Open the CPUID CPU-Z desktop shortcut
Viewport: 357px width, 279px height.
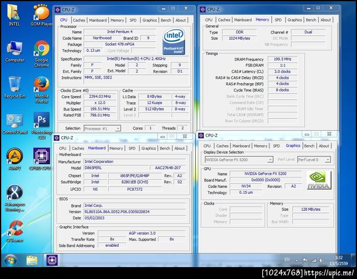[x=42, y=159]
